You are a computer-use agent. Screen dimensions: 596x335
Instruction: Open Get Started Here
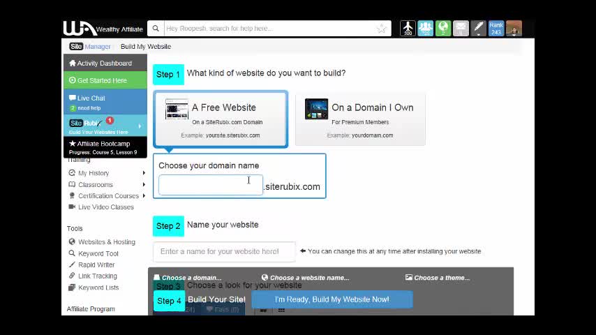click(105, 80)
